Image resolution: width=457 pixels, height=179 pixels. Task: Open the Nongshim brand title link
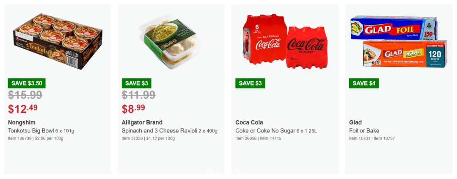(x=22, y=122)
